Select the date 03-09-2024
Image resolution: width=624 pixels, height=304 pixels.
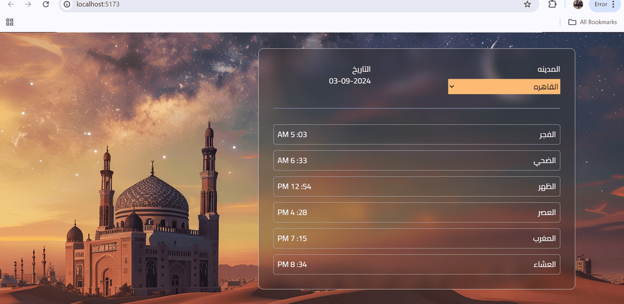click(x=350, y=81)
